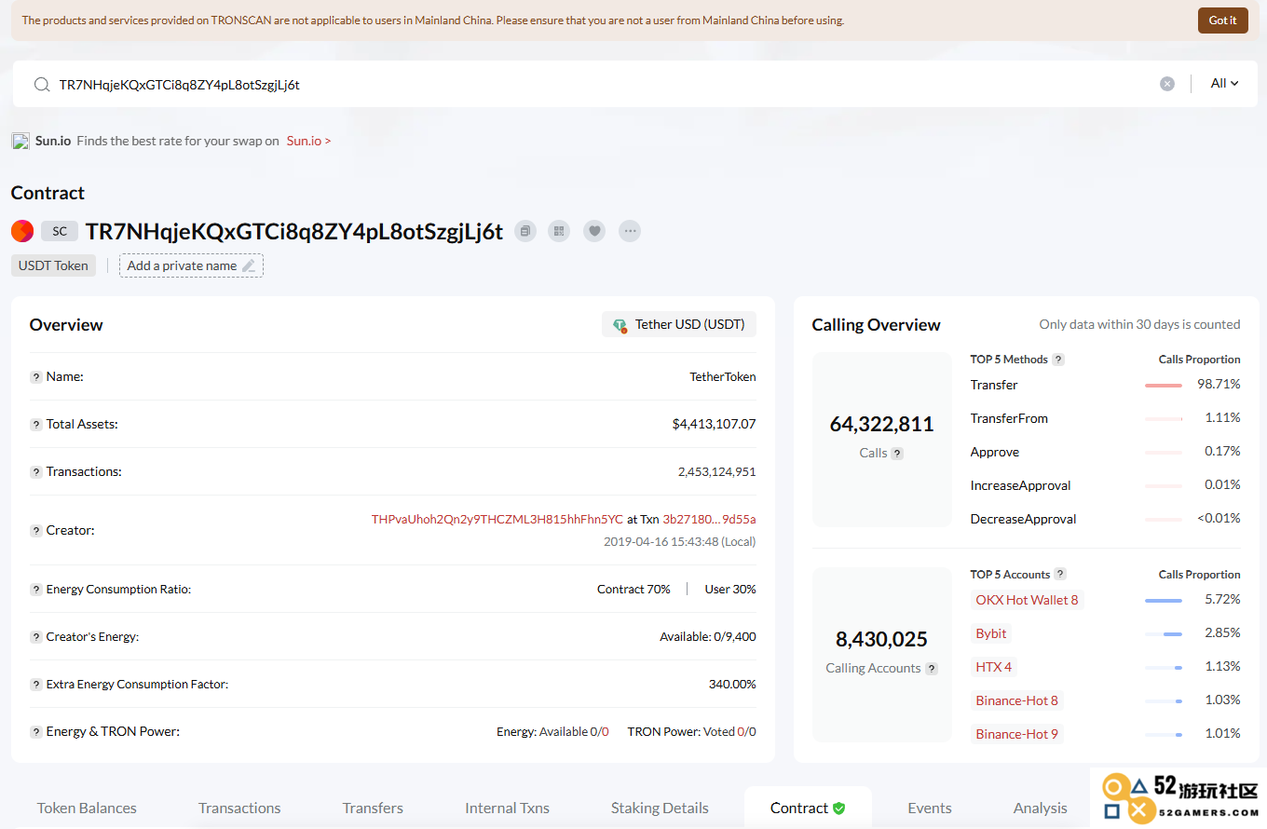1267x829 pixels.
Task: Switch to the Analysis tab
Action: coord(1040,808)
